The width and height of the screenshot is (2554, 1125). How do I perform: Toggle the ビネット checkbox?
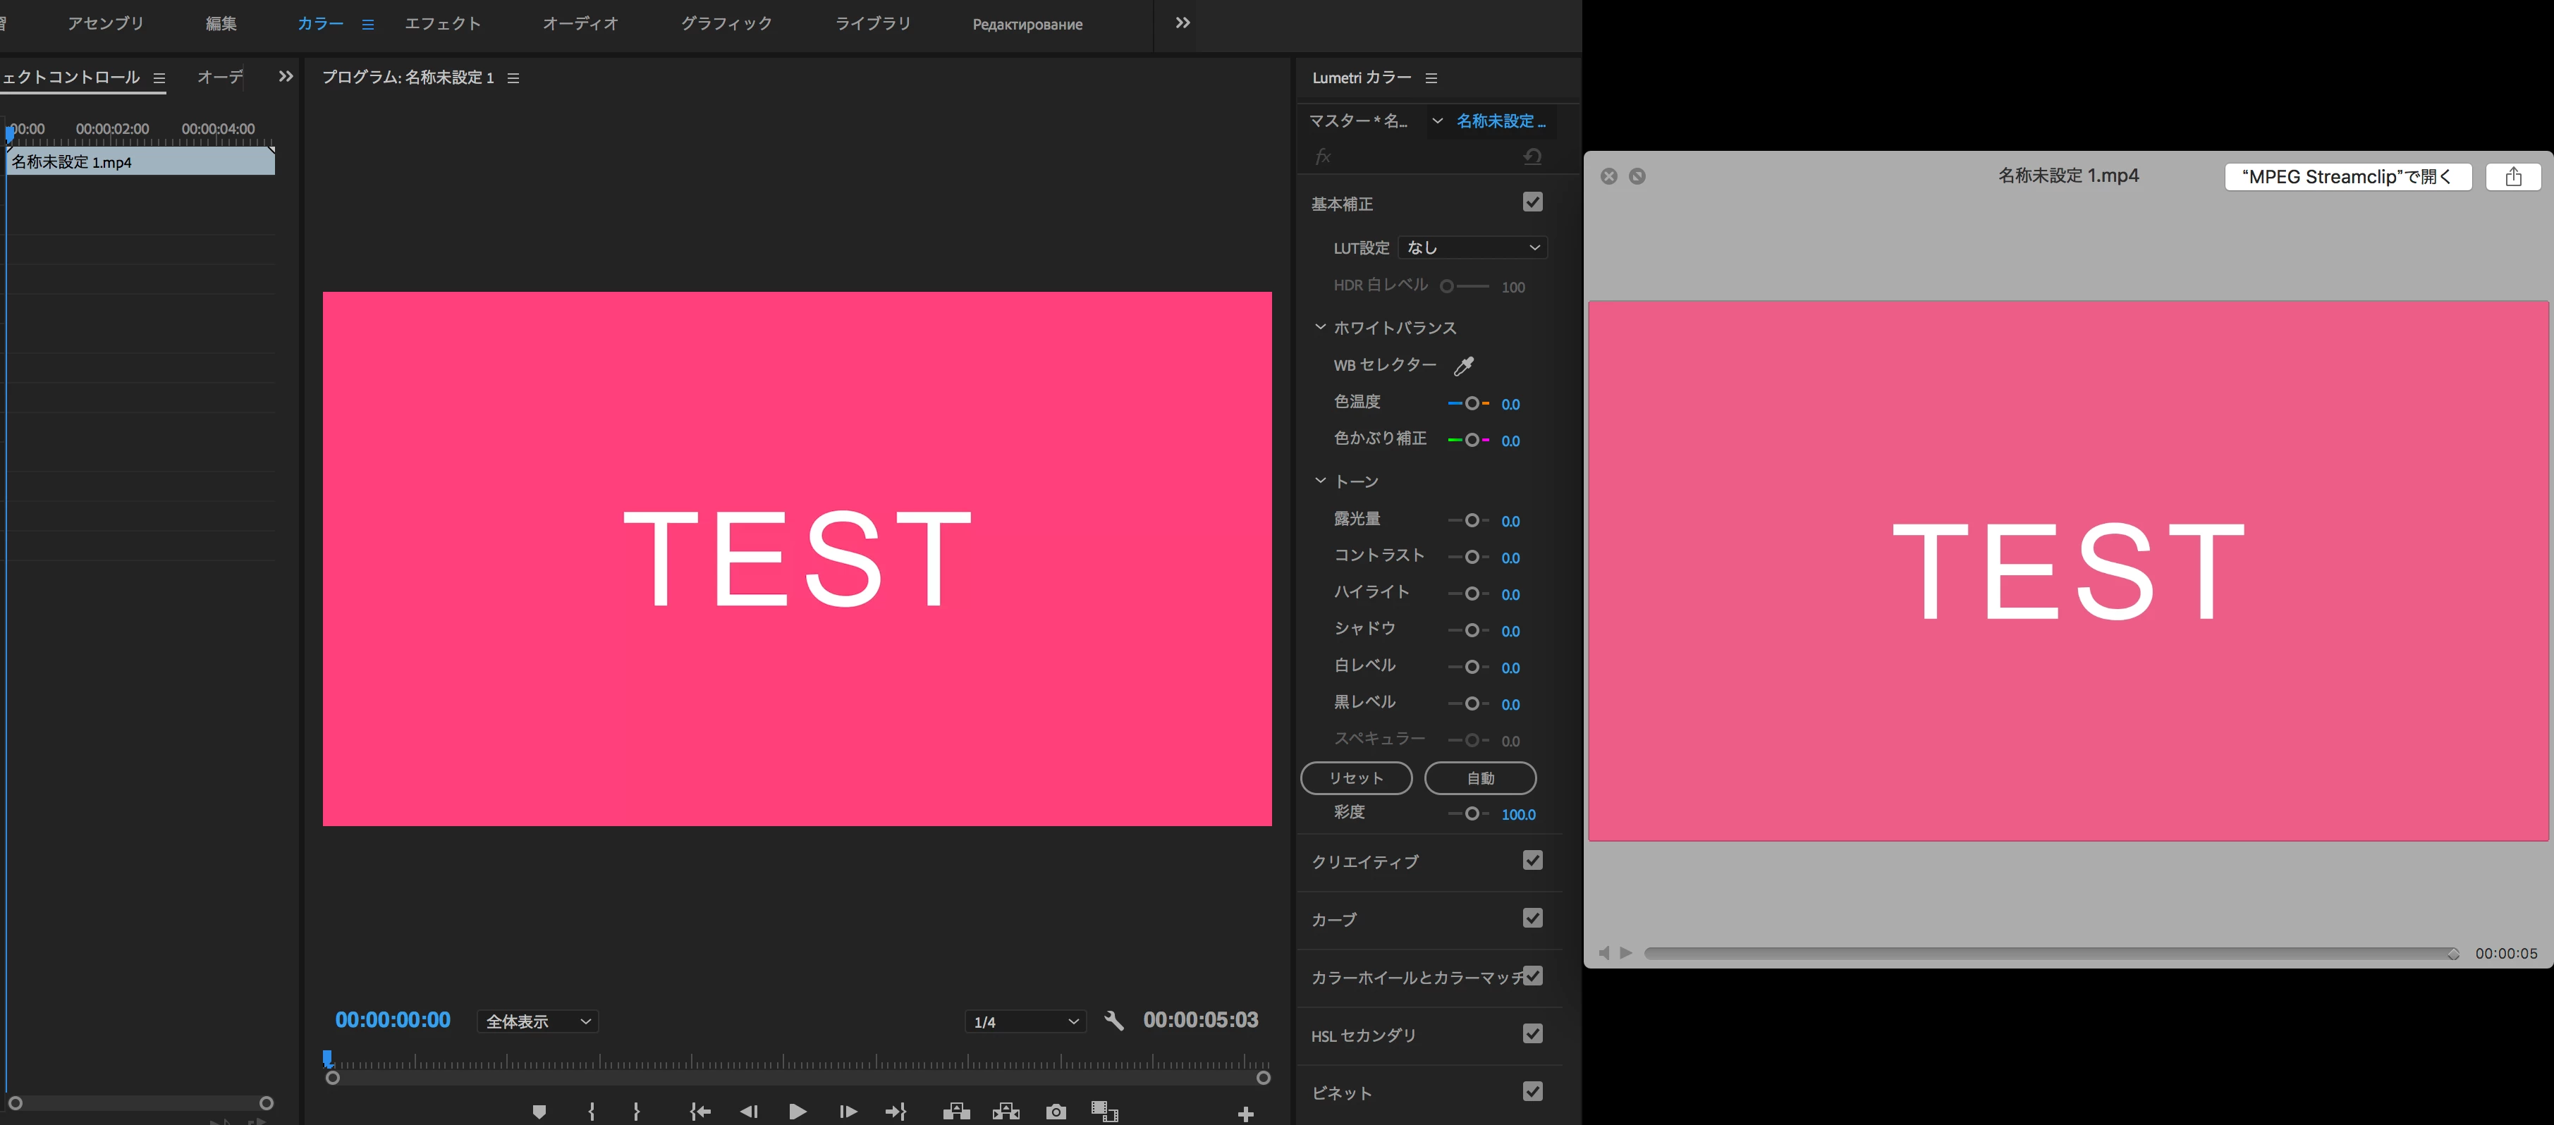click(x=1533, y=1091)
